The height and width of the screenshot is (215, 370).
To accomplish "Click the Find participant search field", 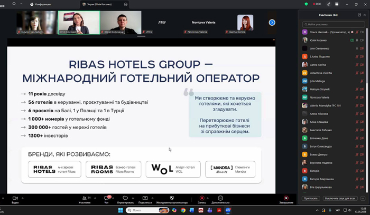I will coord(334,24).
